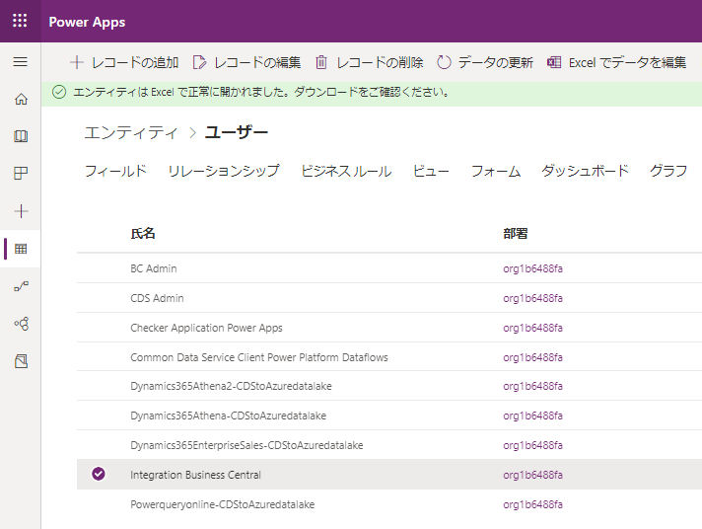Open org1b6488fa link for Integration Business Central
Image resolution: width=702 pixels, height=529 pixels.
point(532,475)
